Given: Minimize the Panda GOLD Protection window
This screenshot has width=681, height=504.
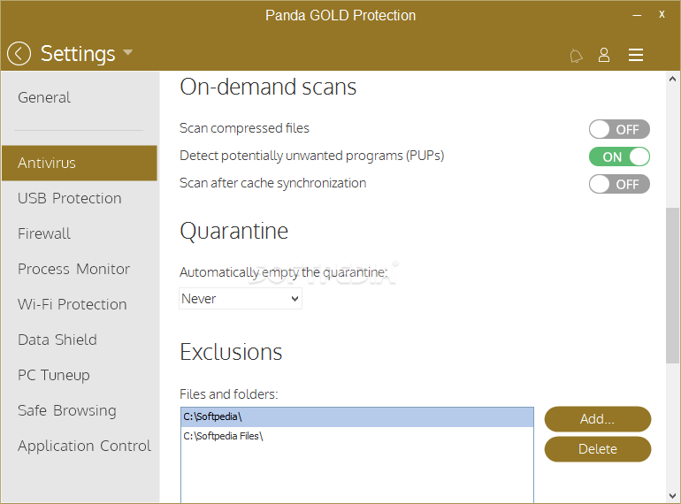Looking at the screenshot, I should (637, 15).
